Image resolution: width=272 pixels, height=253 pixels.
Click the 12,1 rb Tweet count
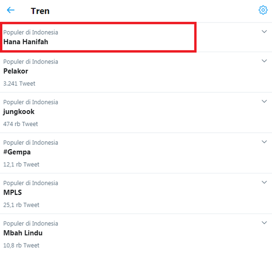tap(21, 165)
